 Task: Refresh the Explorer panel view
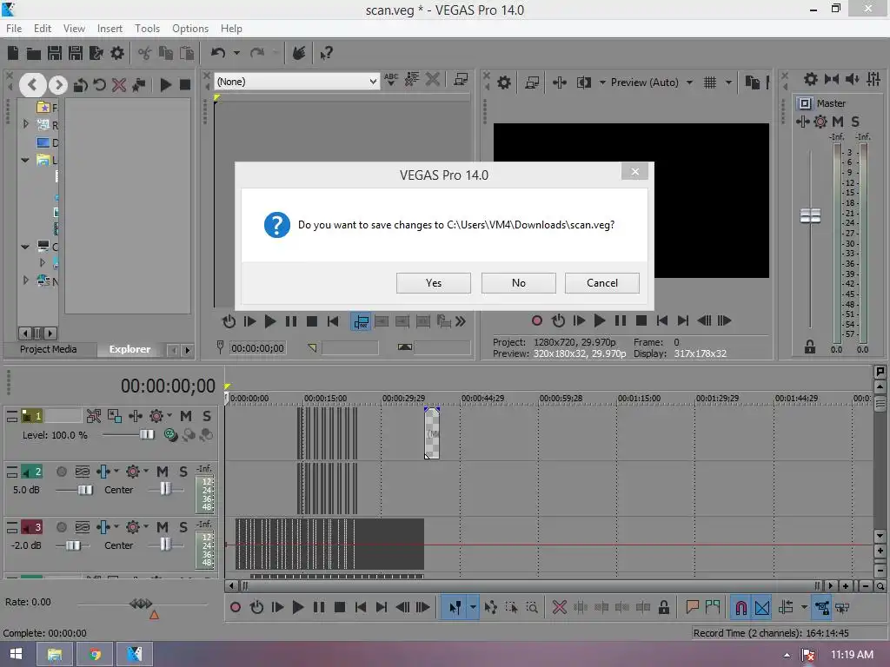click(x=99, y=85)
